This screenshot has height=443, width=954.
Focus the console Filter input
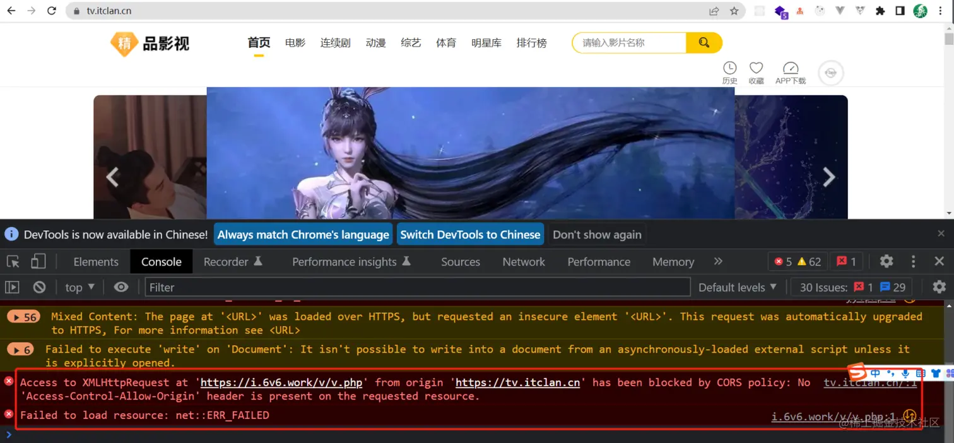[x=418, y=287]
